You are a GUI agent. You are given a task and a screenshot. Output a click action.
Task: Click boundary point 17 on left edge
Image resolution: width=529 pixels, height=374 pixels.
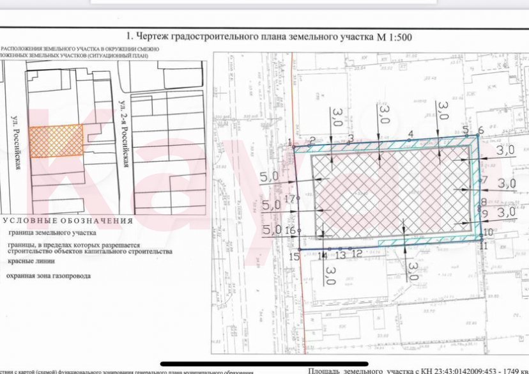(298, 199)
